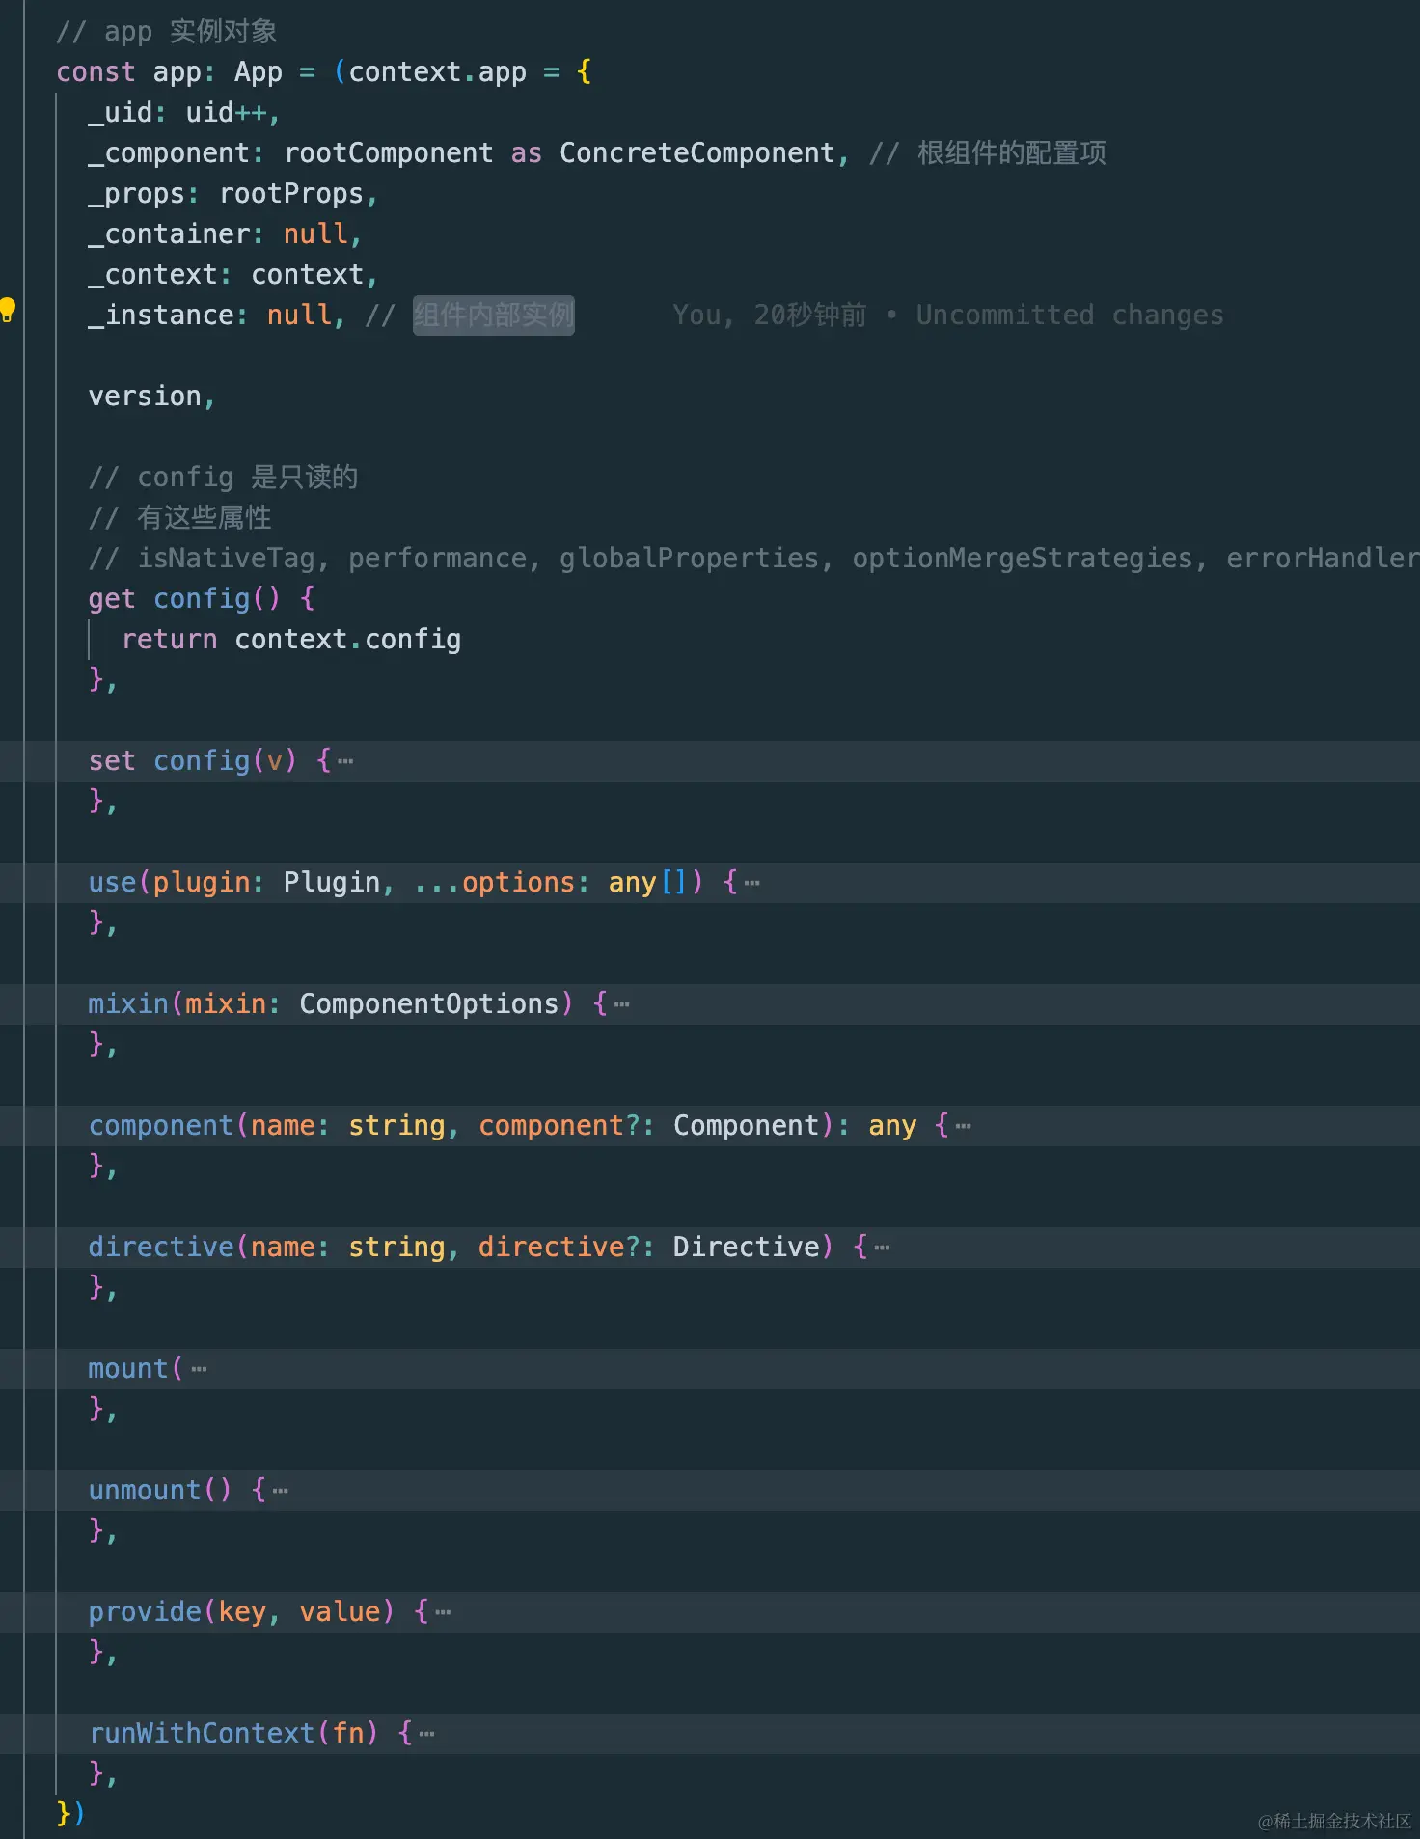The width and height of the screenshot is (1420, 1839).
Task: Click the yellow lightbulb code action icon
Action: pyautogui.click(x=8, y=310)
